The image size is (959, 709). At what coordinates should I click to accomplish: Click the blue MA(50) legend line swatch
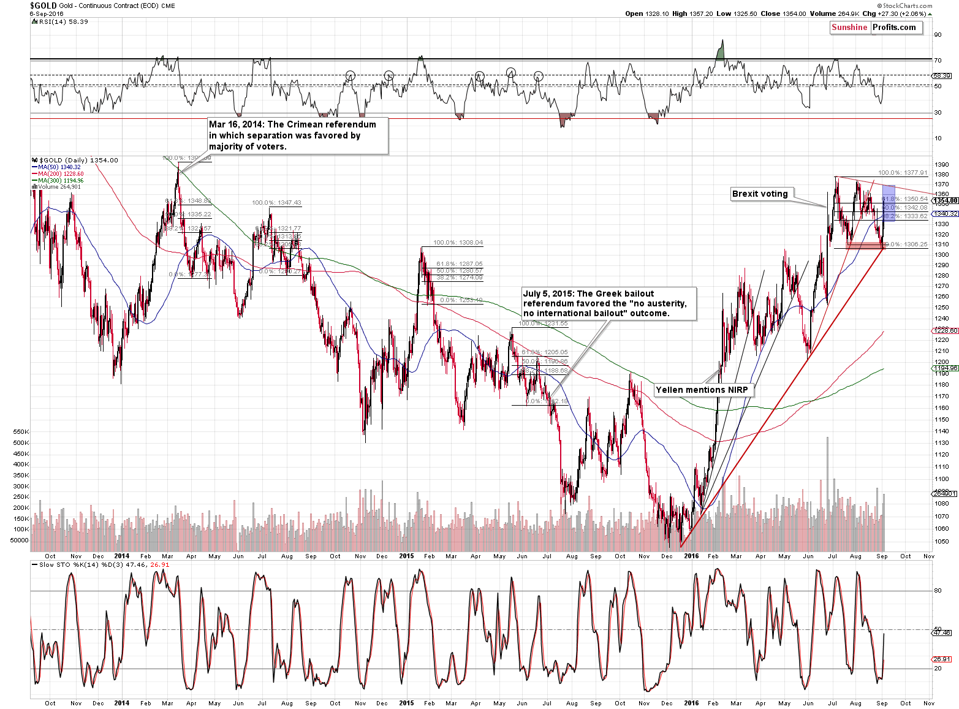point(34,167)
